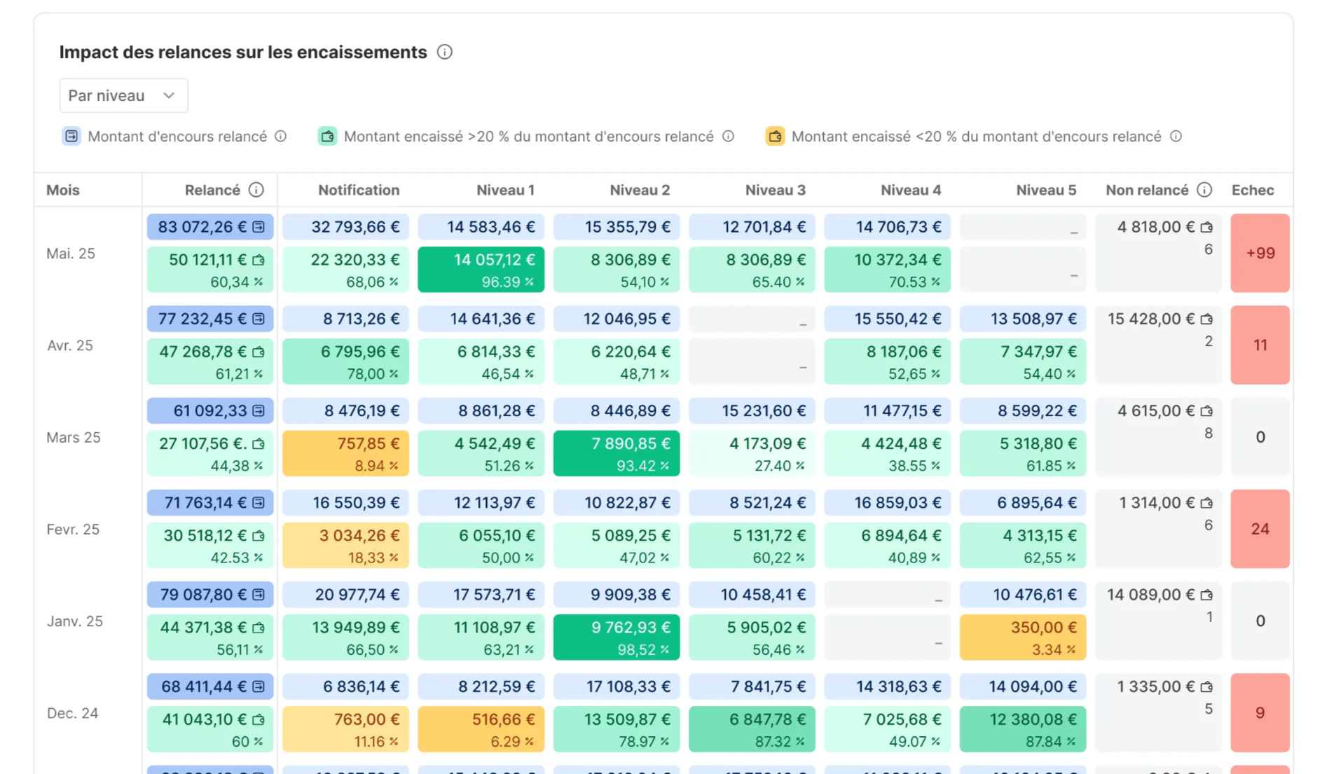Select the 7 890,85 € Niveau 2 cell of Mars 25

point(616,453)
